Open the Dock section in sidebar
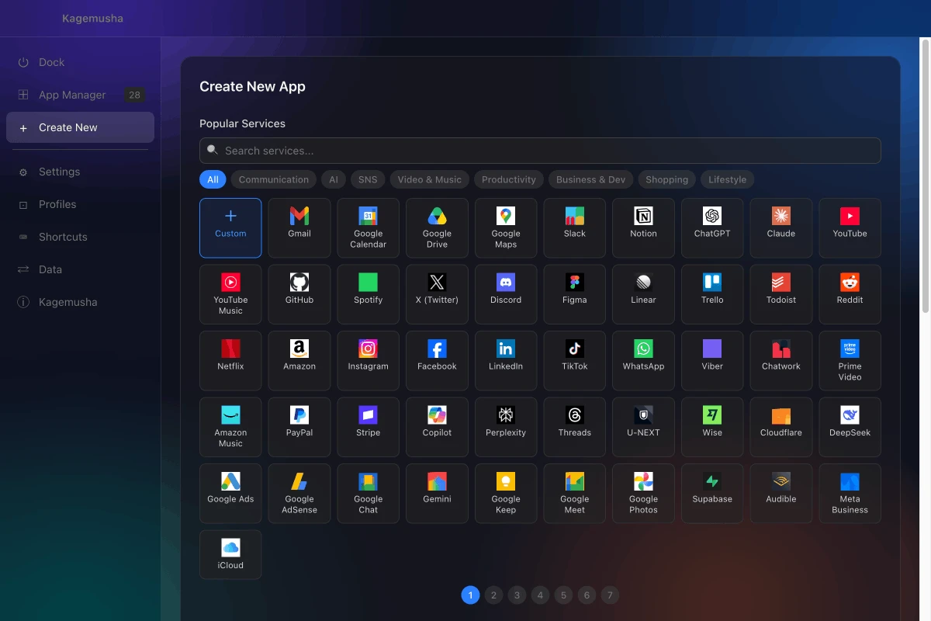Screen dimensions: 931x621 pyautogui.click(x=80, y=62)
